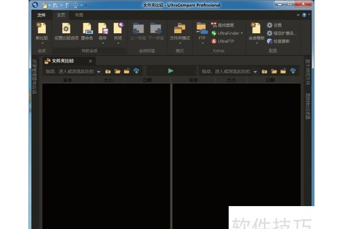The image size is (343, 229).
Task: Sort right pane by 大小 column
Action: [231, 80]
